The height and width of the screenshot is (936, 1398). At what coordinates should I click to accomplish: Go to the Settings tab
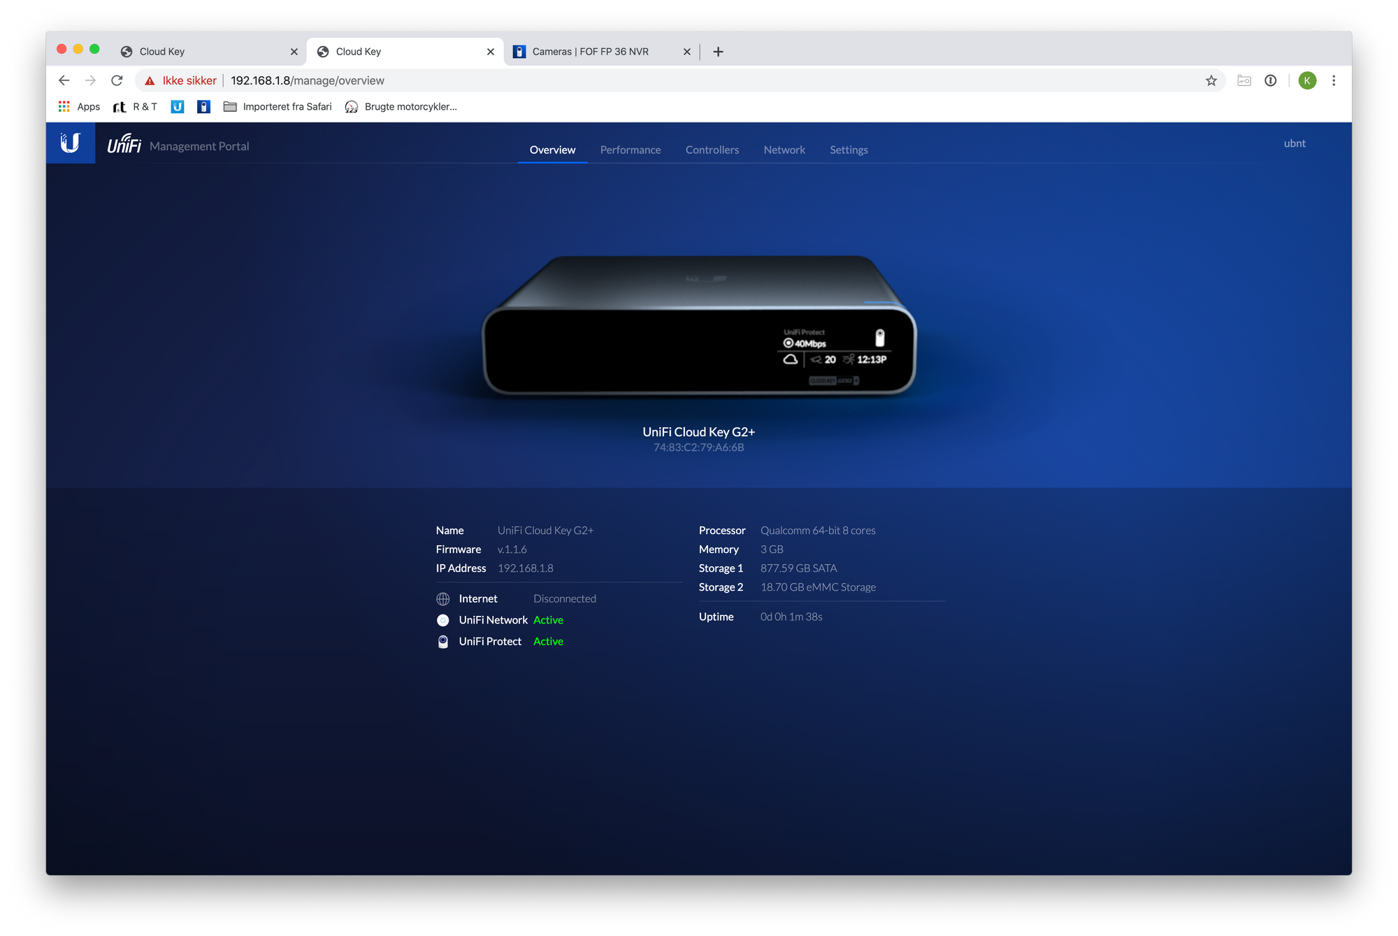[849, 150]
